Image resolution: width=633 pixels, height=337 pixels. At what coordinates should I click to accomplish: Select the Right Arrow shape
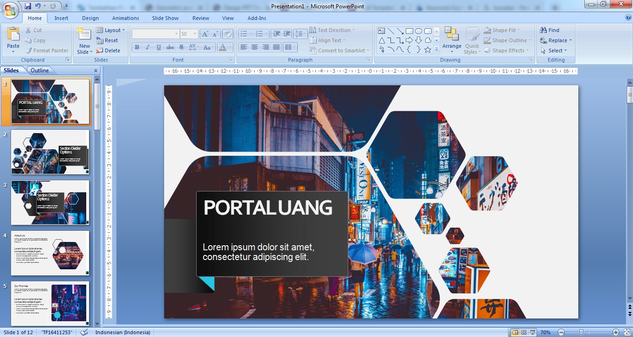coord(409,40)
